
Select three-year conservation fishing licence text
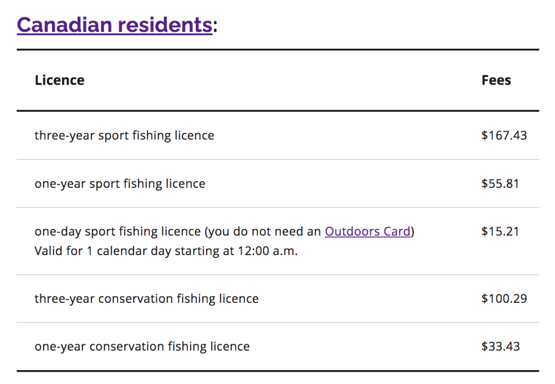[x=146, y=299]
